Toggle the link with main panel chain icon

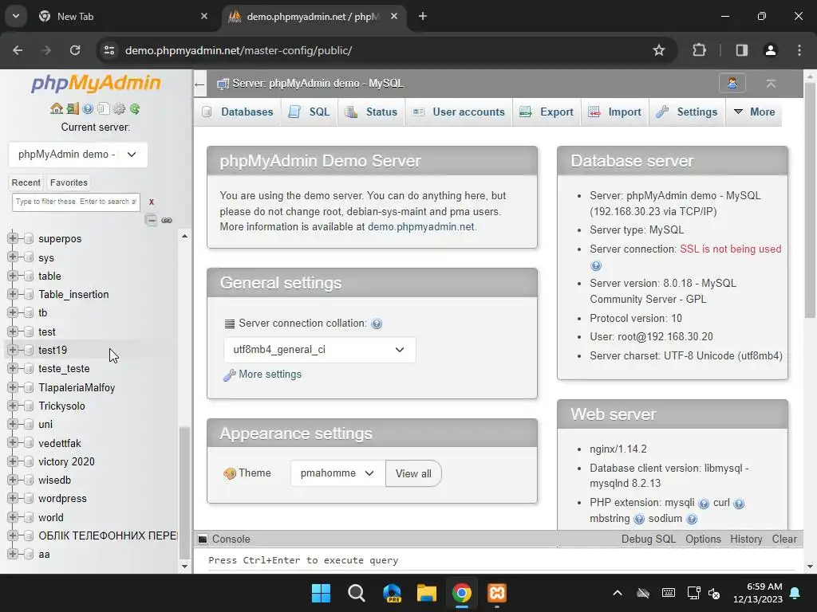coord(167,220)
